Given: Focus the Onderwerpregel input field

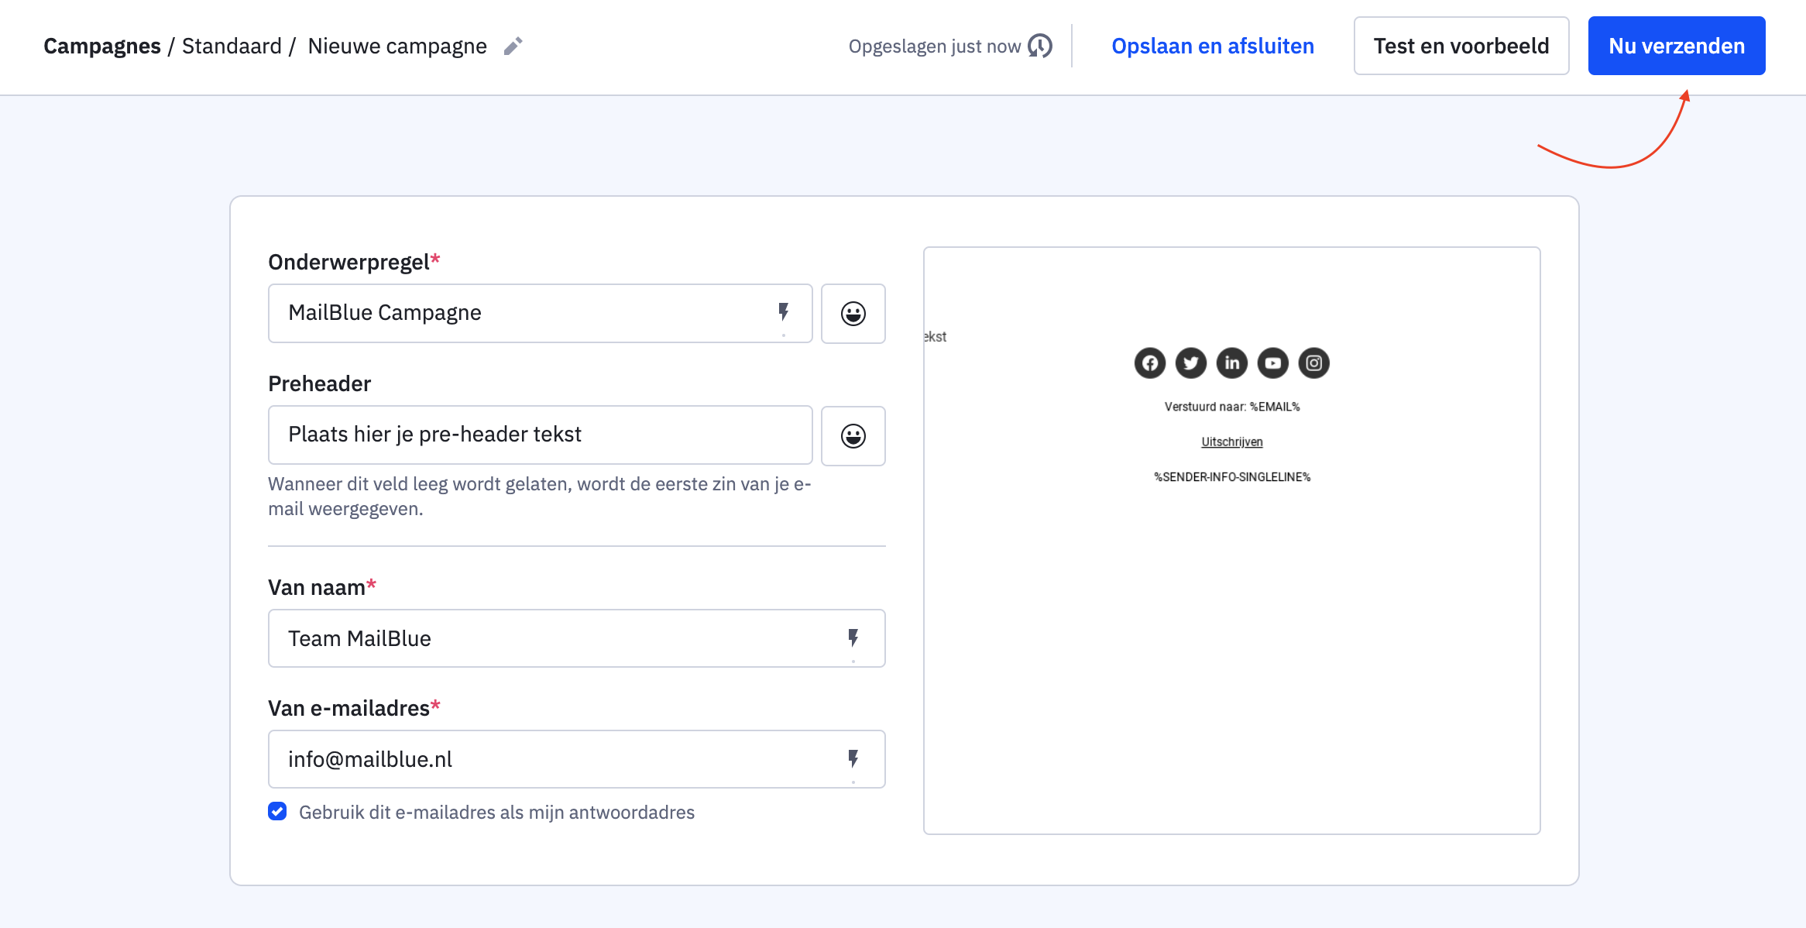Looking at the screenshot, I should [540, 313].
